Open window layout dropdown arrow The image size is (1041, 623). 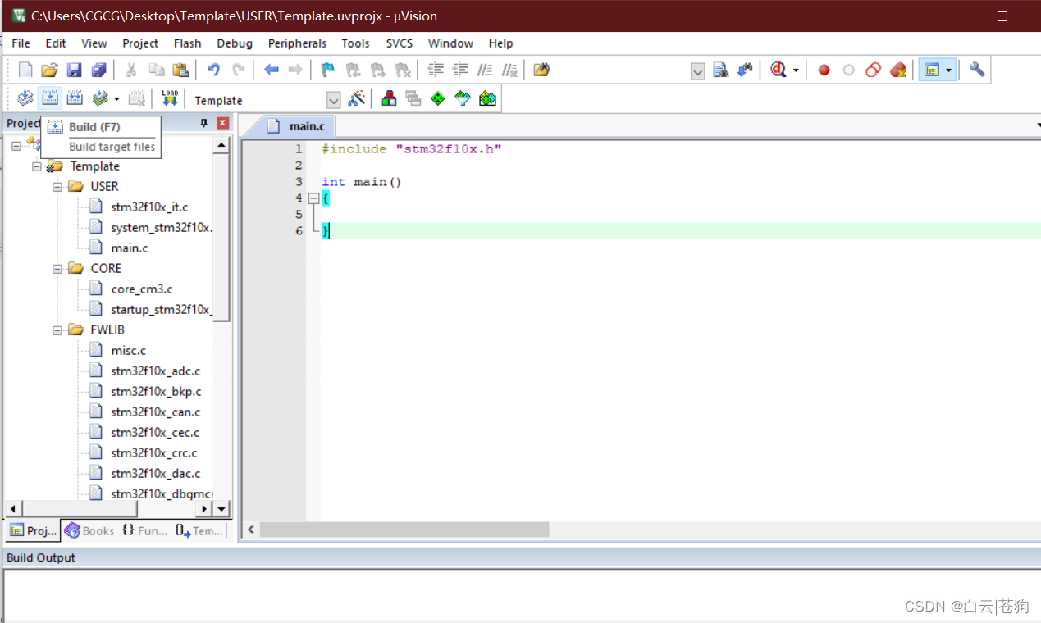click(x=948, y=70)
